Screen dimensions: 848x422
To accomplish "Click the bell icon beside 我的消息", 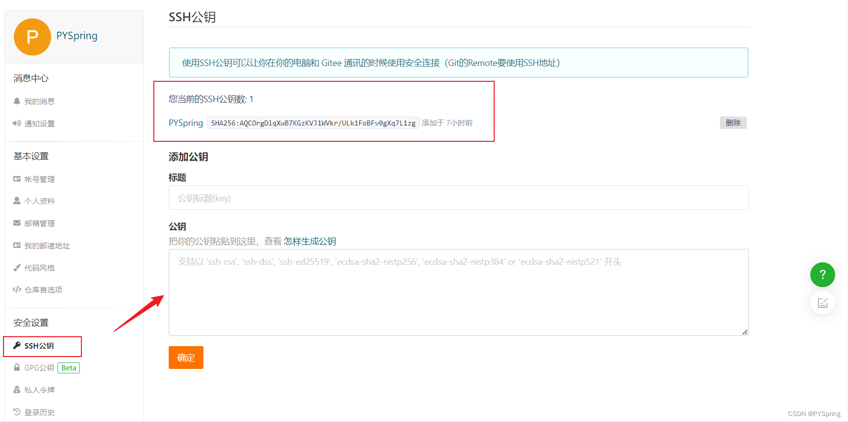I will click(x=17, y=101).
